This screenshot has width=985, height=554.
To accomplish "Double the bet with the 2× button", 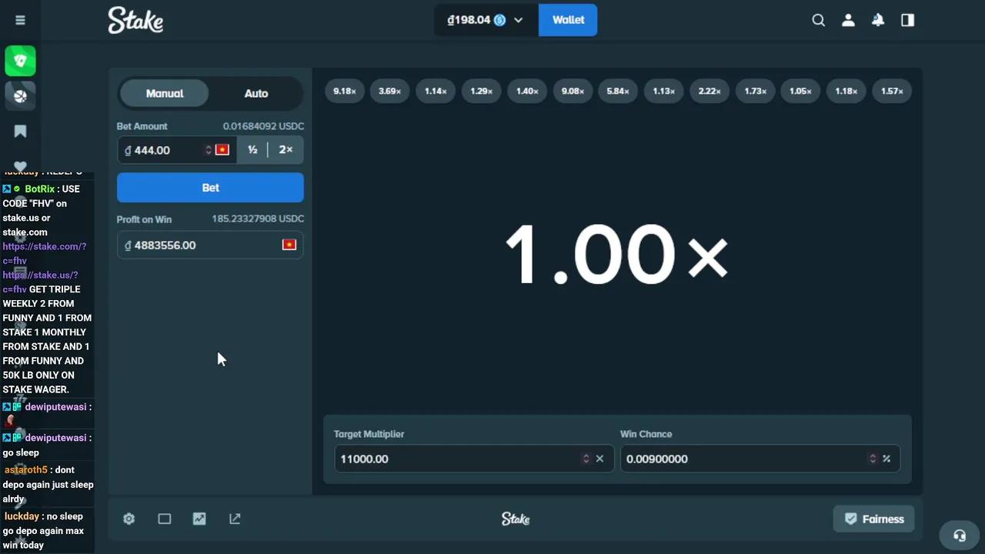I will 285,150.
